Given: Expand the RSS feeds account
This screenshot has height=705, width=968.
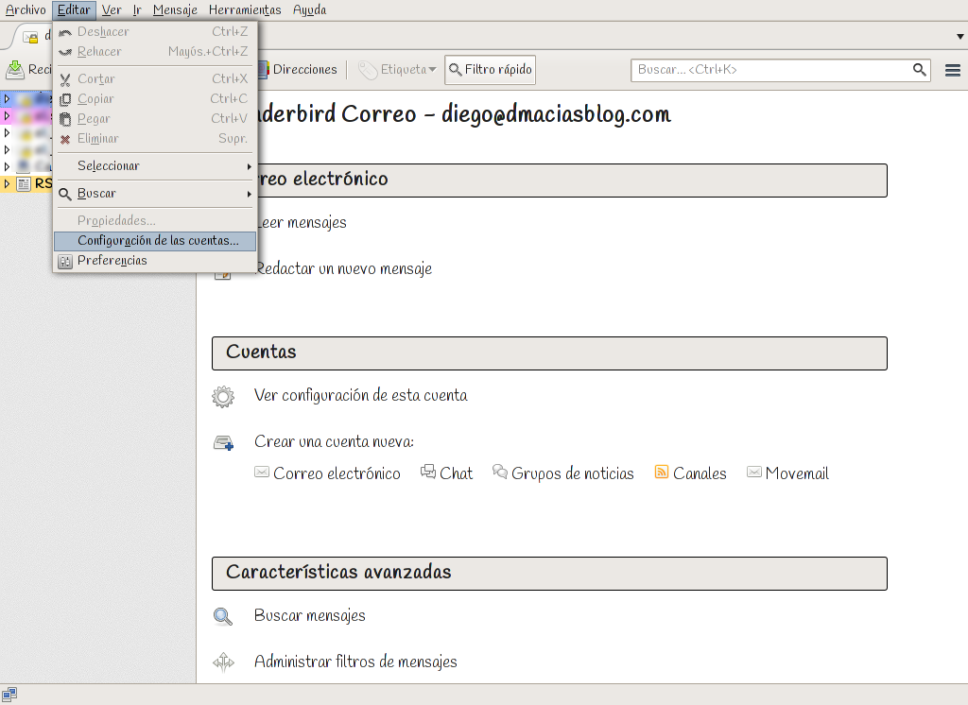Looking at the screenshot, I should [x=7, y=183].
